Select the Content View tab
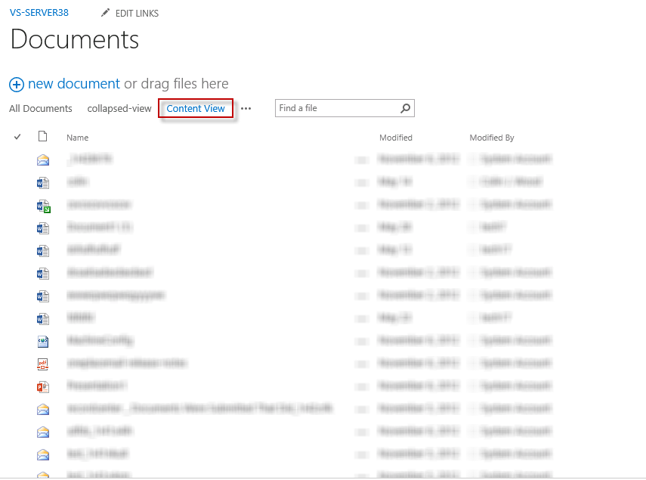Viewport: 646px width, 480px height. pyautogui.click(x=196, y=109)
